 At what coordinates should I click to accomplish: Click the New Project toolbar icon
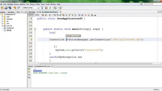tap(2, 8)
